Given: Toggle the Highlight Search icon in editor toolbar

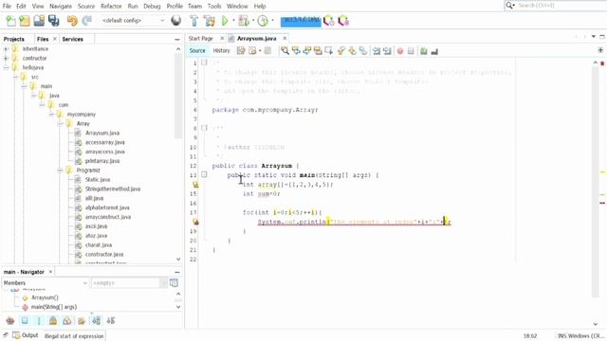Looking at the screenshot, I should click(318, 50).
